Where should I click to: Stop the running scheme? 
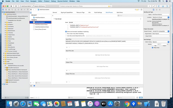click(x=16, y=6)
